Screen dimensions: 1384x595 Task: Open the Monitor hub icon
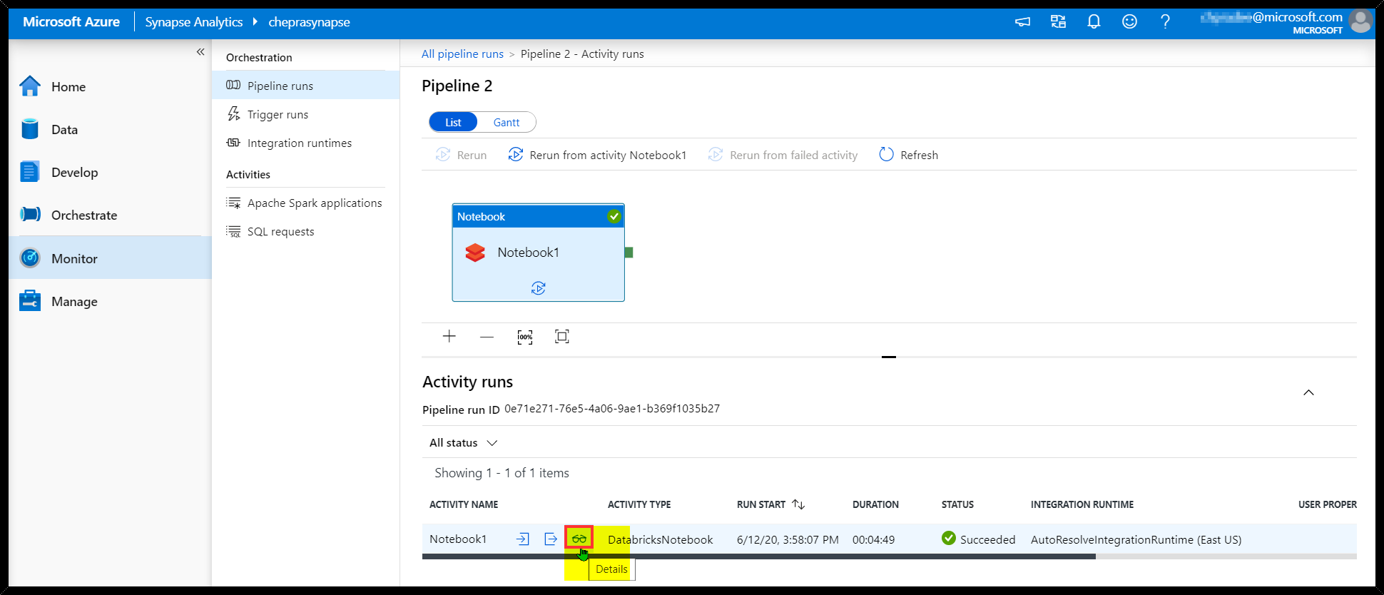point(30,258)
